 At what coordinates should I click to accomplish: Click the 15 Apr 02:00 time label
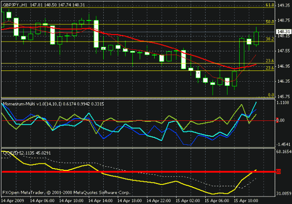188,201
